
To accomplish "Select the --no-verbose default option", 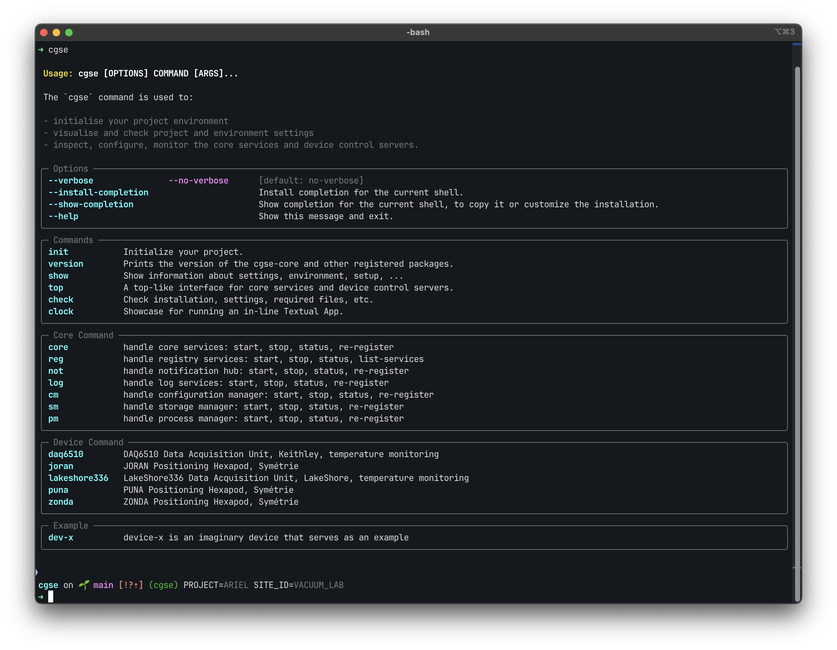I will coord(198,180).
